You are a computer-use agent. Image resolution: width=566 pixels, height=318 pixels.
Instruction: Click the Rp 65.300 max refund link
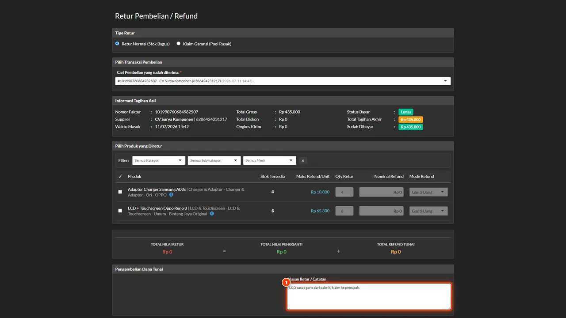pos(320,211)
